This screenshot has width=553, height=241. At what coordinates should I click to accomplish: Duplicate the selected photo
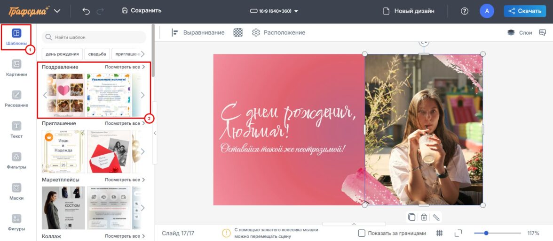click(411, 217)
